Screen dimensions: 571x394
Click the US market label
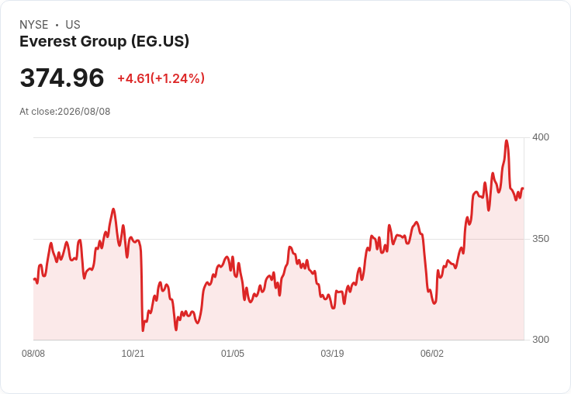73,25
